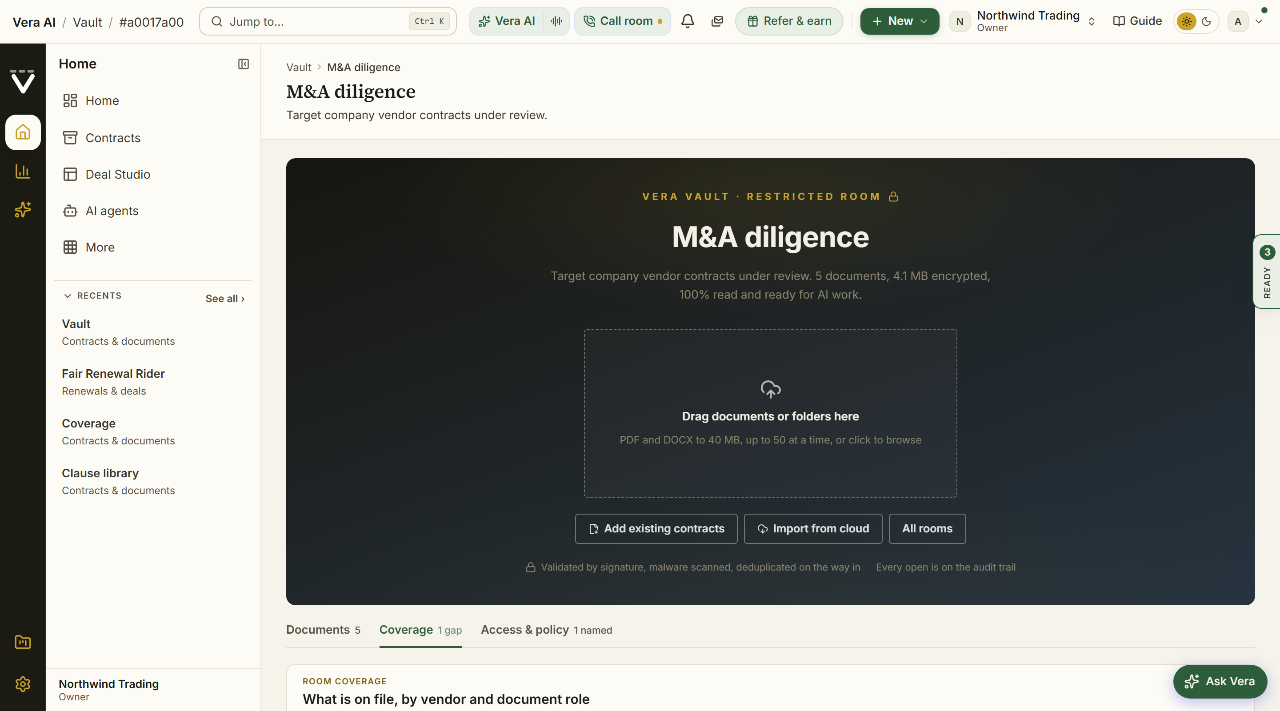Open recent item Vault
This screenshot has height=711, width=1280.
[x=153, y=332]
